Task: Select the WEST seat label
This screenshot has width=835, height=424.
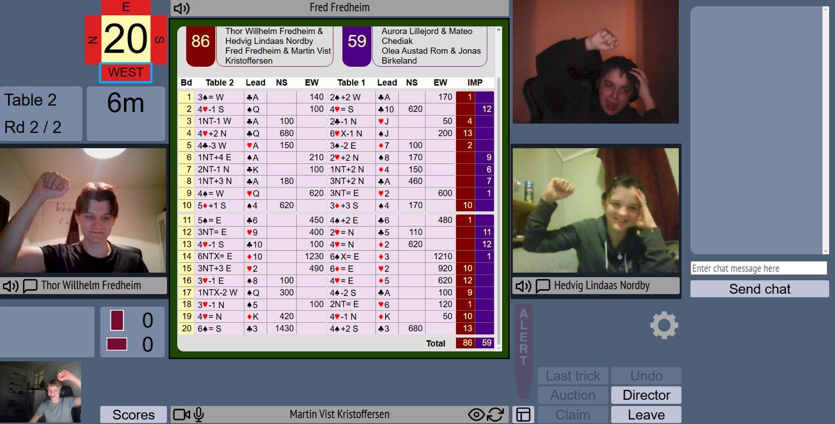Action: click(x=126, y=73)
